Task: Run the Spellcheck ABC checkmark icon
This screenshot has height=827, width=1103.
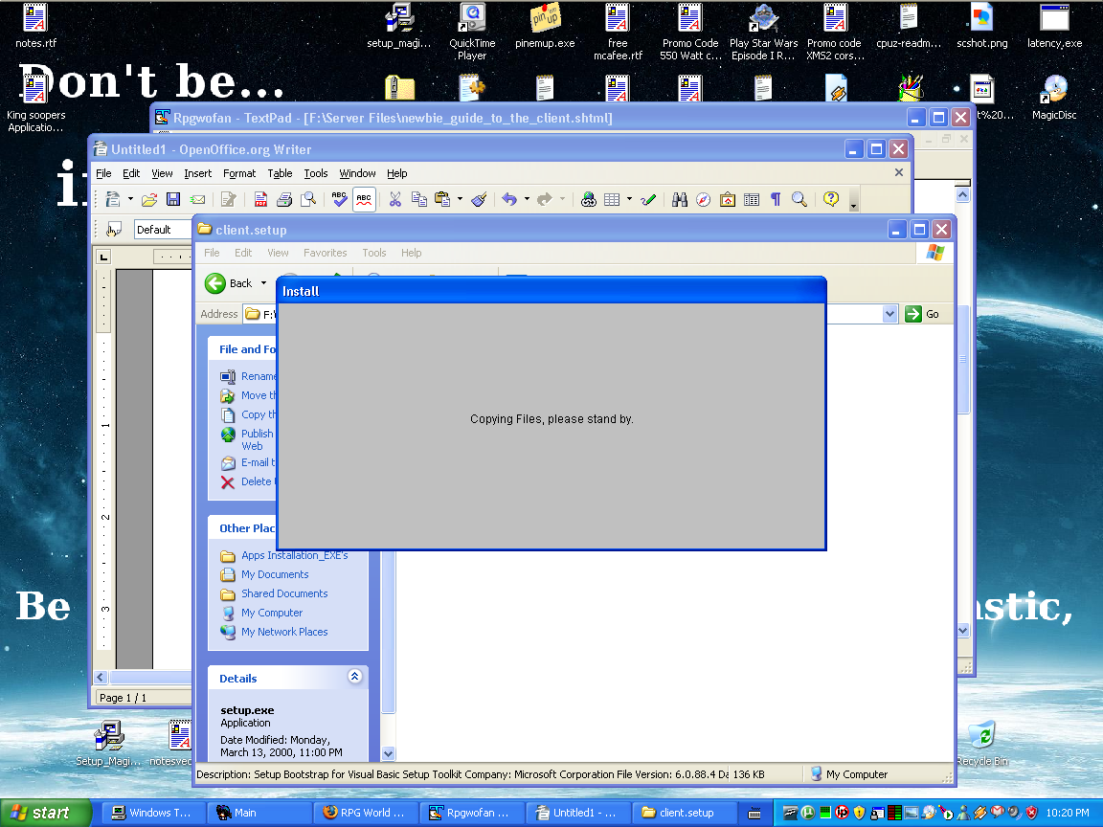Action: tap(339, 200)
